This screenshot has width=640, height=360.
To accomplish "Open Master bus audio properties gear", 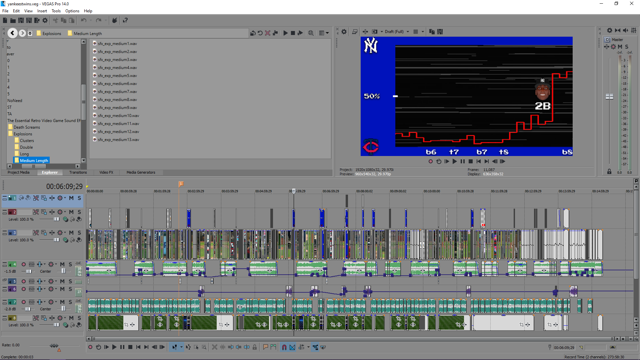I will 609,30.
